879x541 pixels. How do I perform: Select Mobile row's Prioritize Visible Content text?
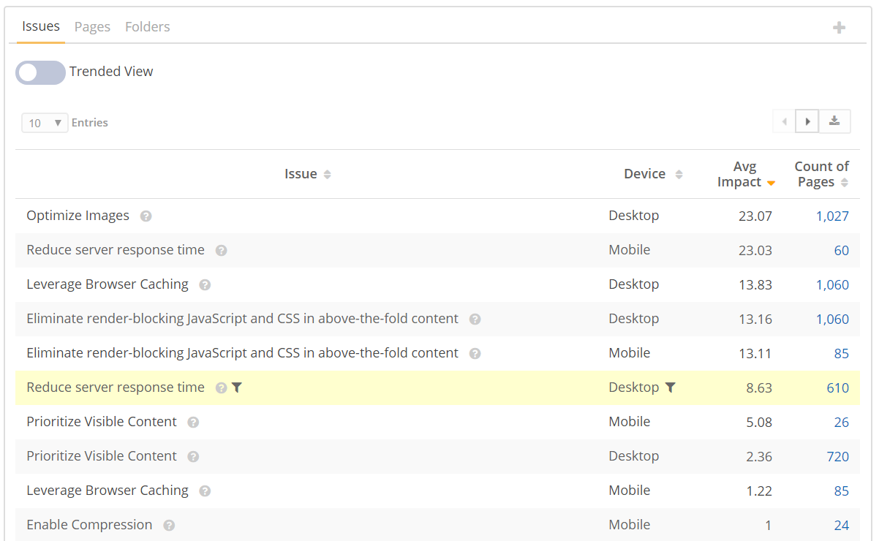102,422
